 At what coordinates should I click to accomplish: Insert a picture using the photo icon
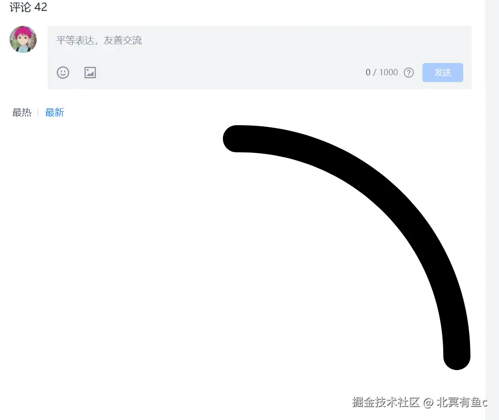(x=90, y=73)
